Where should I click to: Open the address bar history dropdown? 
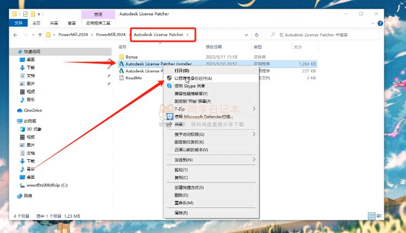point(246,35)
